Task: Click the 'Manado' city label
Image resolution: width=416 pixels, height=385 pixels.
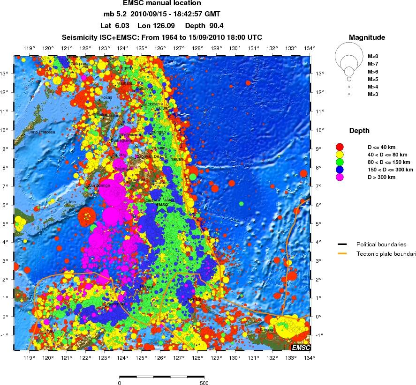Action: click(147, 287)
